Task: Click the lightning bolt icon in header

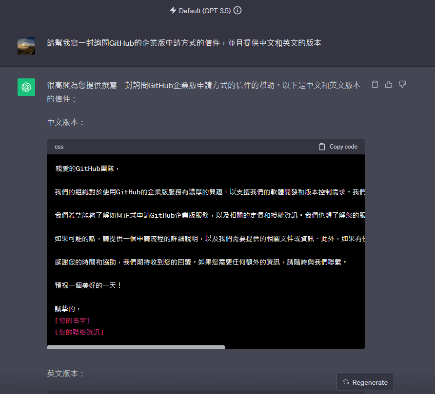Action: pos(173,11)
